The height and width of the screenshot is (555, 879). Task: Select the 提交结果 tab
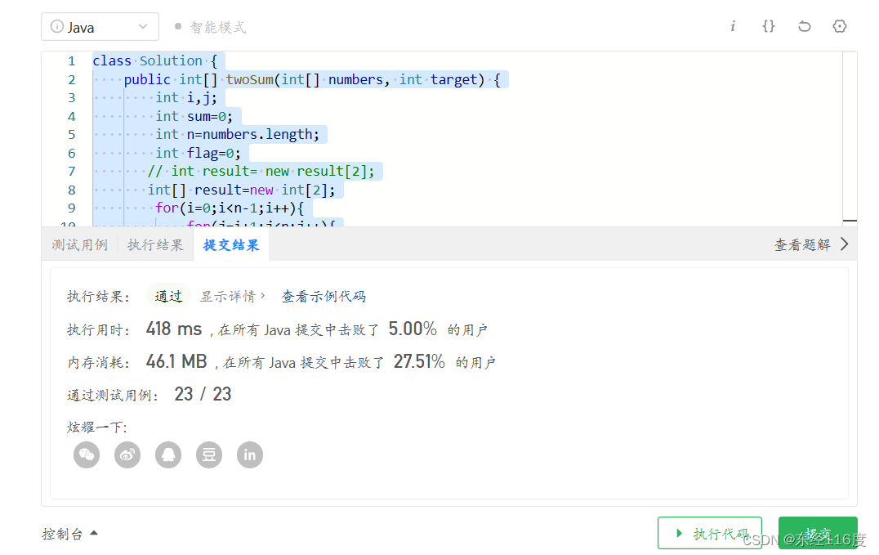(x=231, y=244)
